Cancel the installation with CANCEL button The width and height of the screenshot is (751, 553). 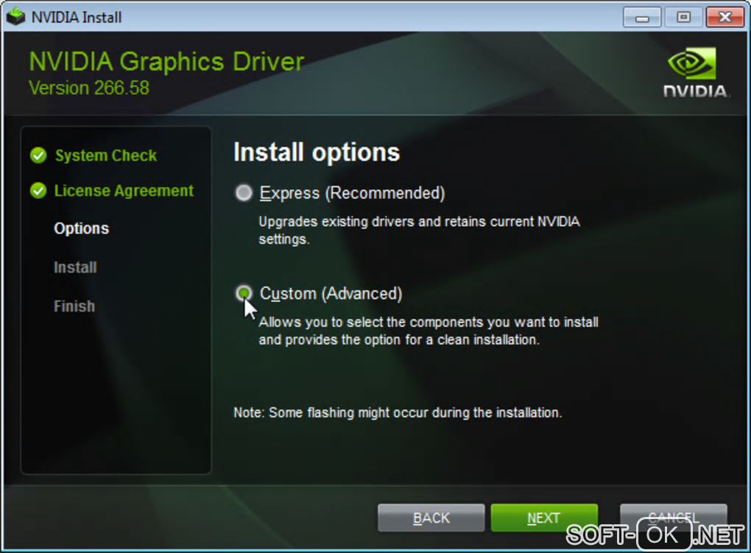click(674, 518)
